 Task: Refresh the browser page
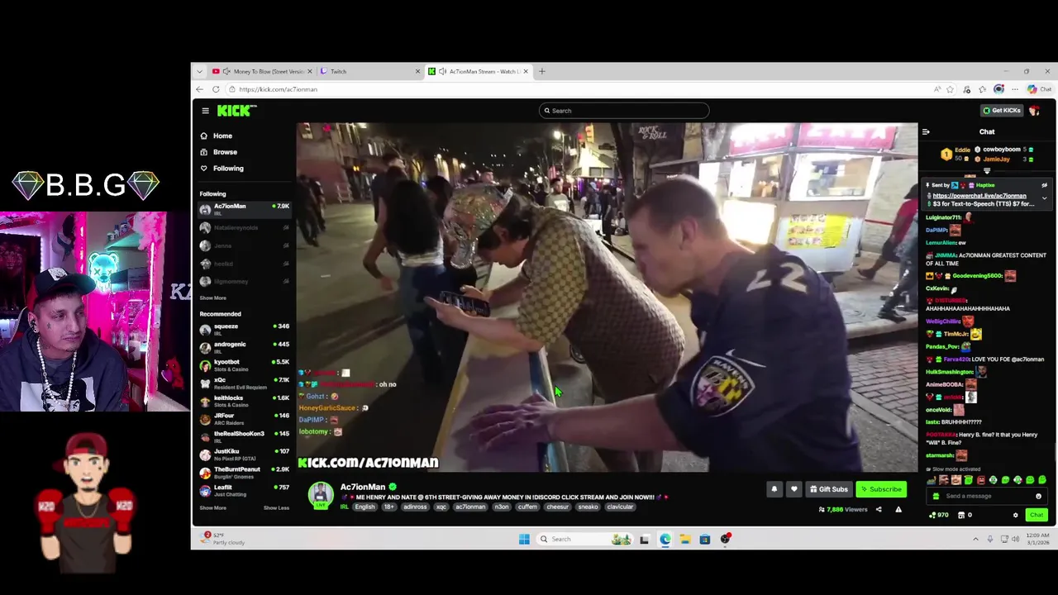pyautogui.click(x=216, y=89)
